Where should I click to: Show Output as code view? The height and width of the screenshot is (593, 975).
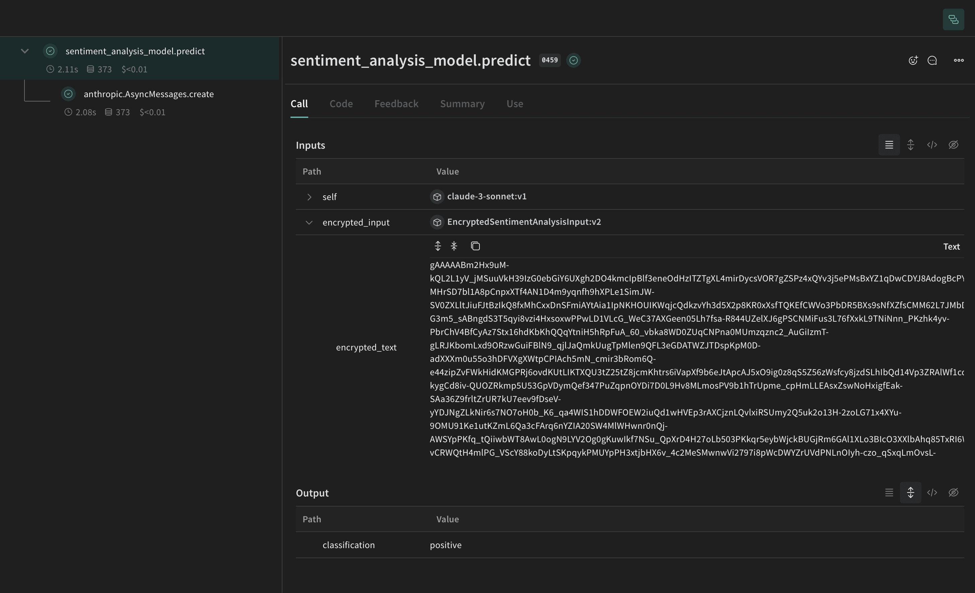[932, 492]
